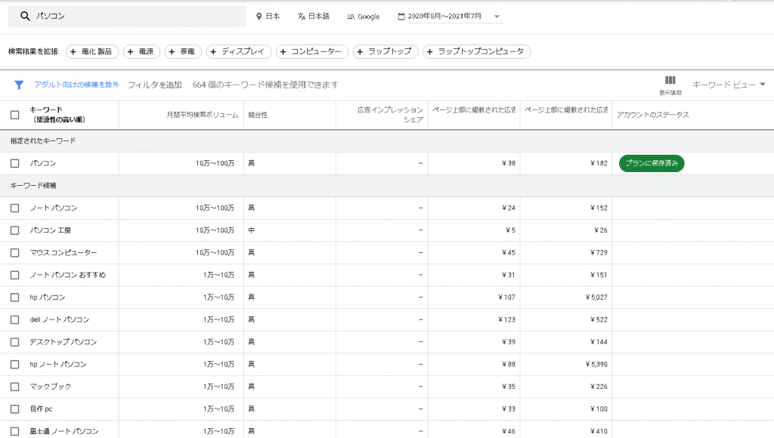
Task: Check the マウスコンピューター row checkbox
Action: point(15,252)
